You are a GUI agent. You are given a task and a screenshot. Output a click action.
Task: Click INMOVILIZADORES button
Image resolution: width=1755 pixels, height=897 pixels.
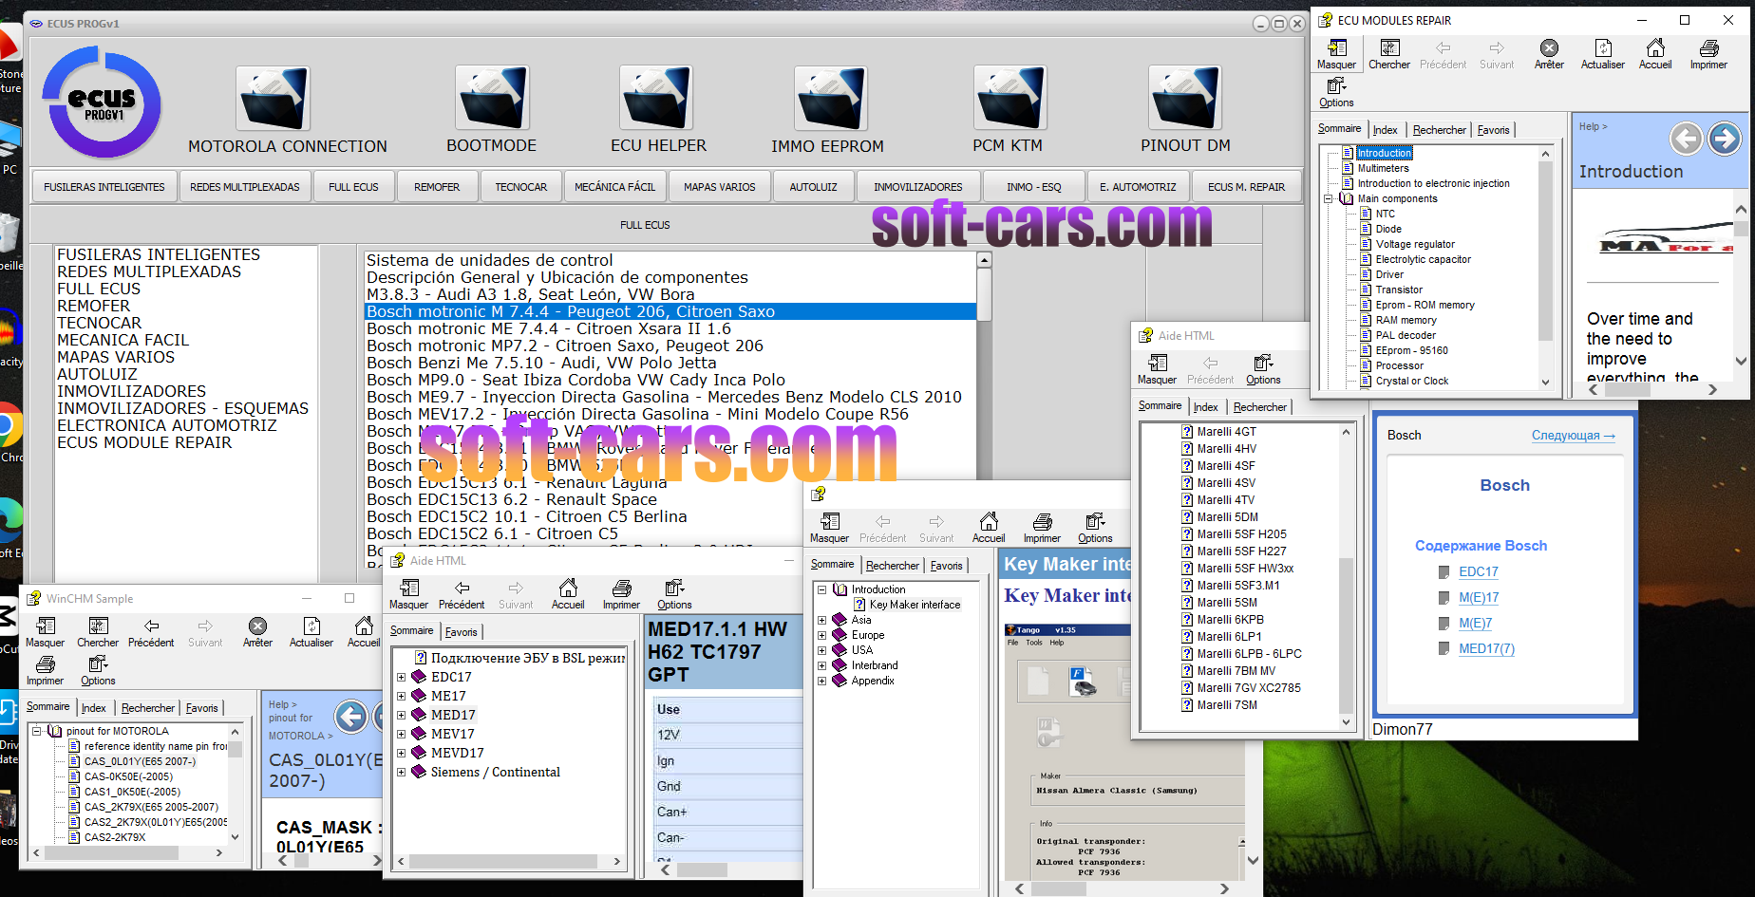918,187
